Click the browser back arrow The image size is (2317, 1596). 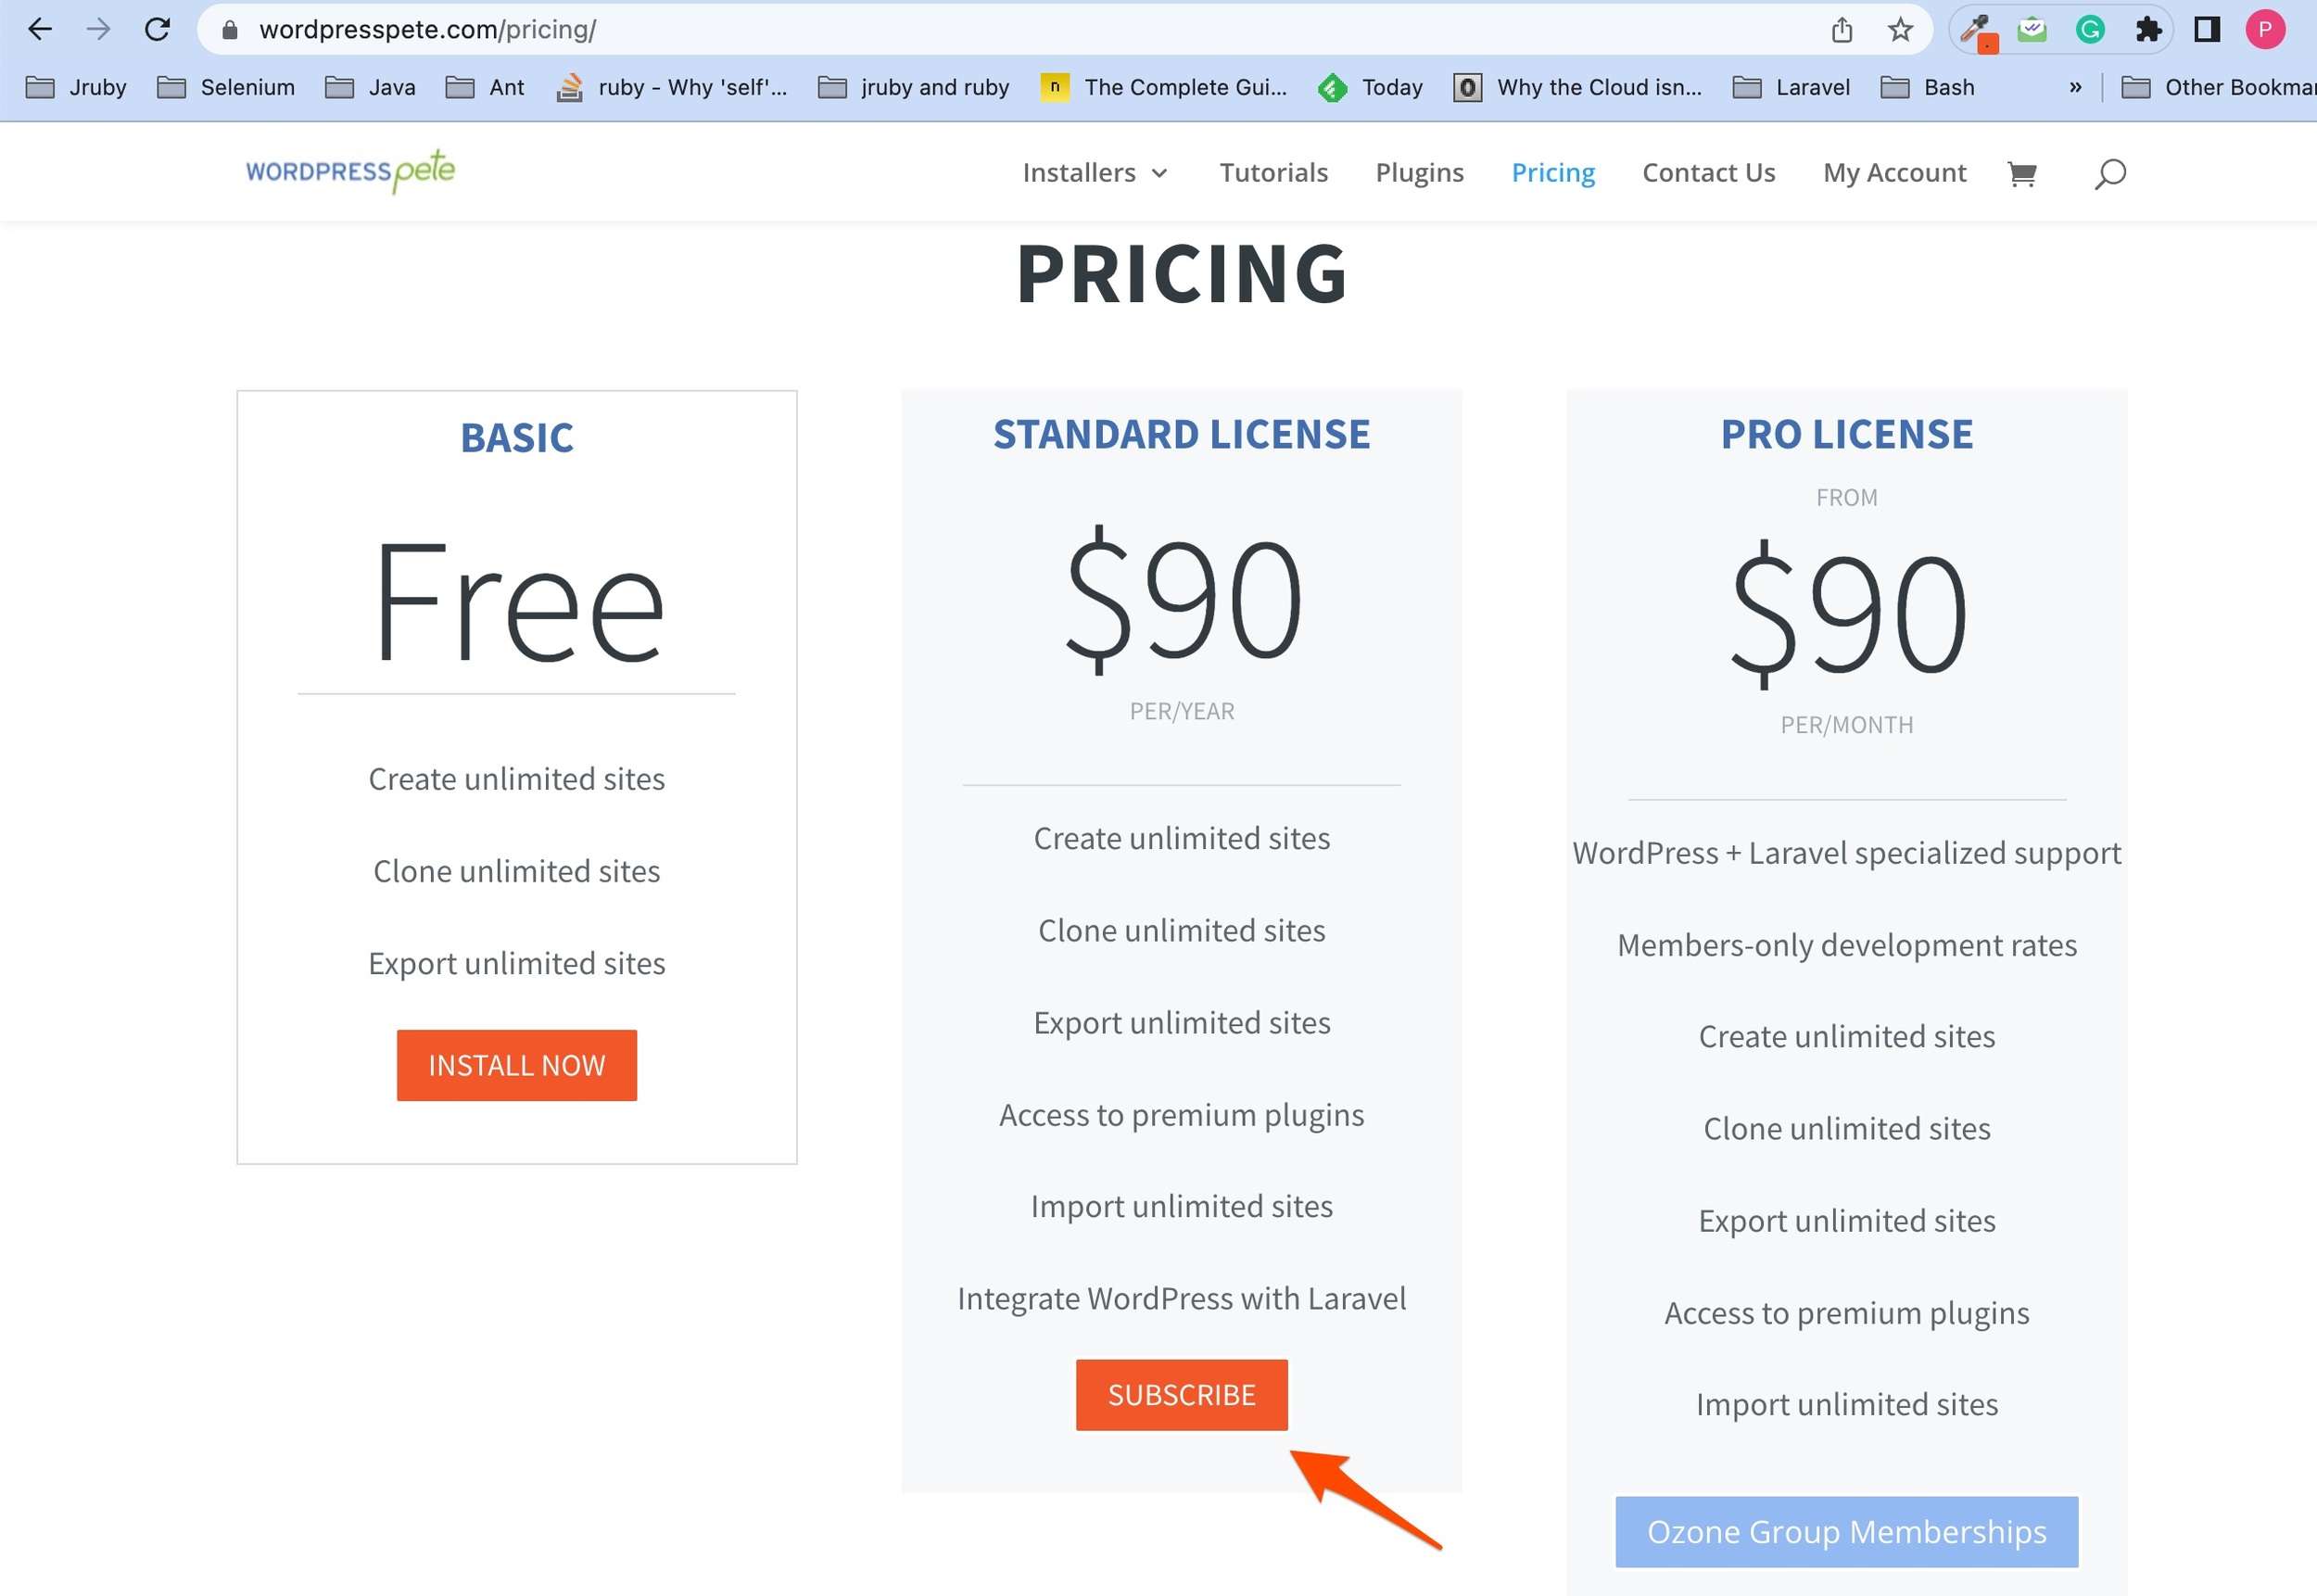pos(40,30)
